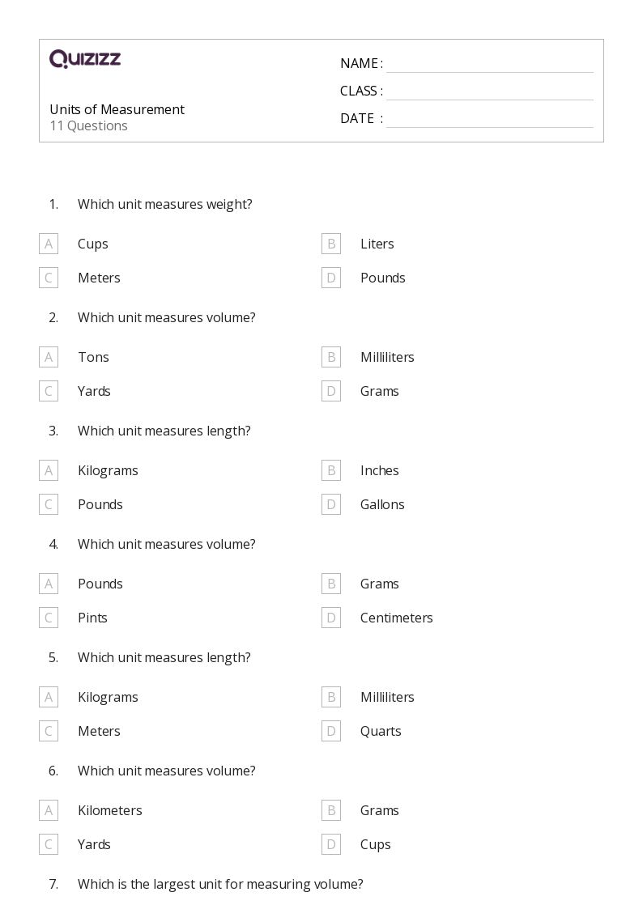This screenshot has width=643, height=909.
Task: Check box D for Centimeters in question 4
Action: (x=331, y=618)
